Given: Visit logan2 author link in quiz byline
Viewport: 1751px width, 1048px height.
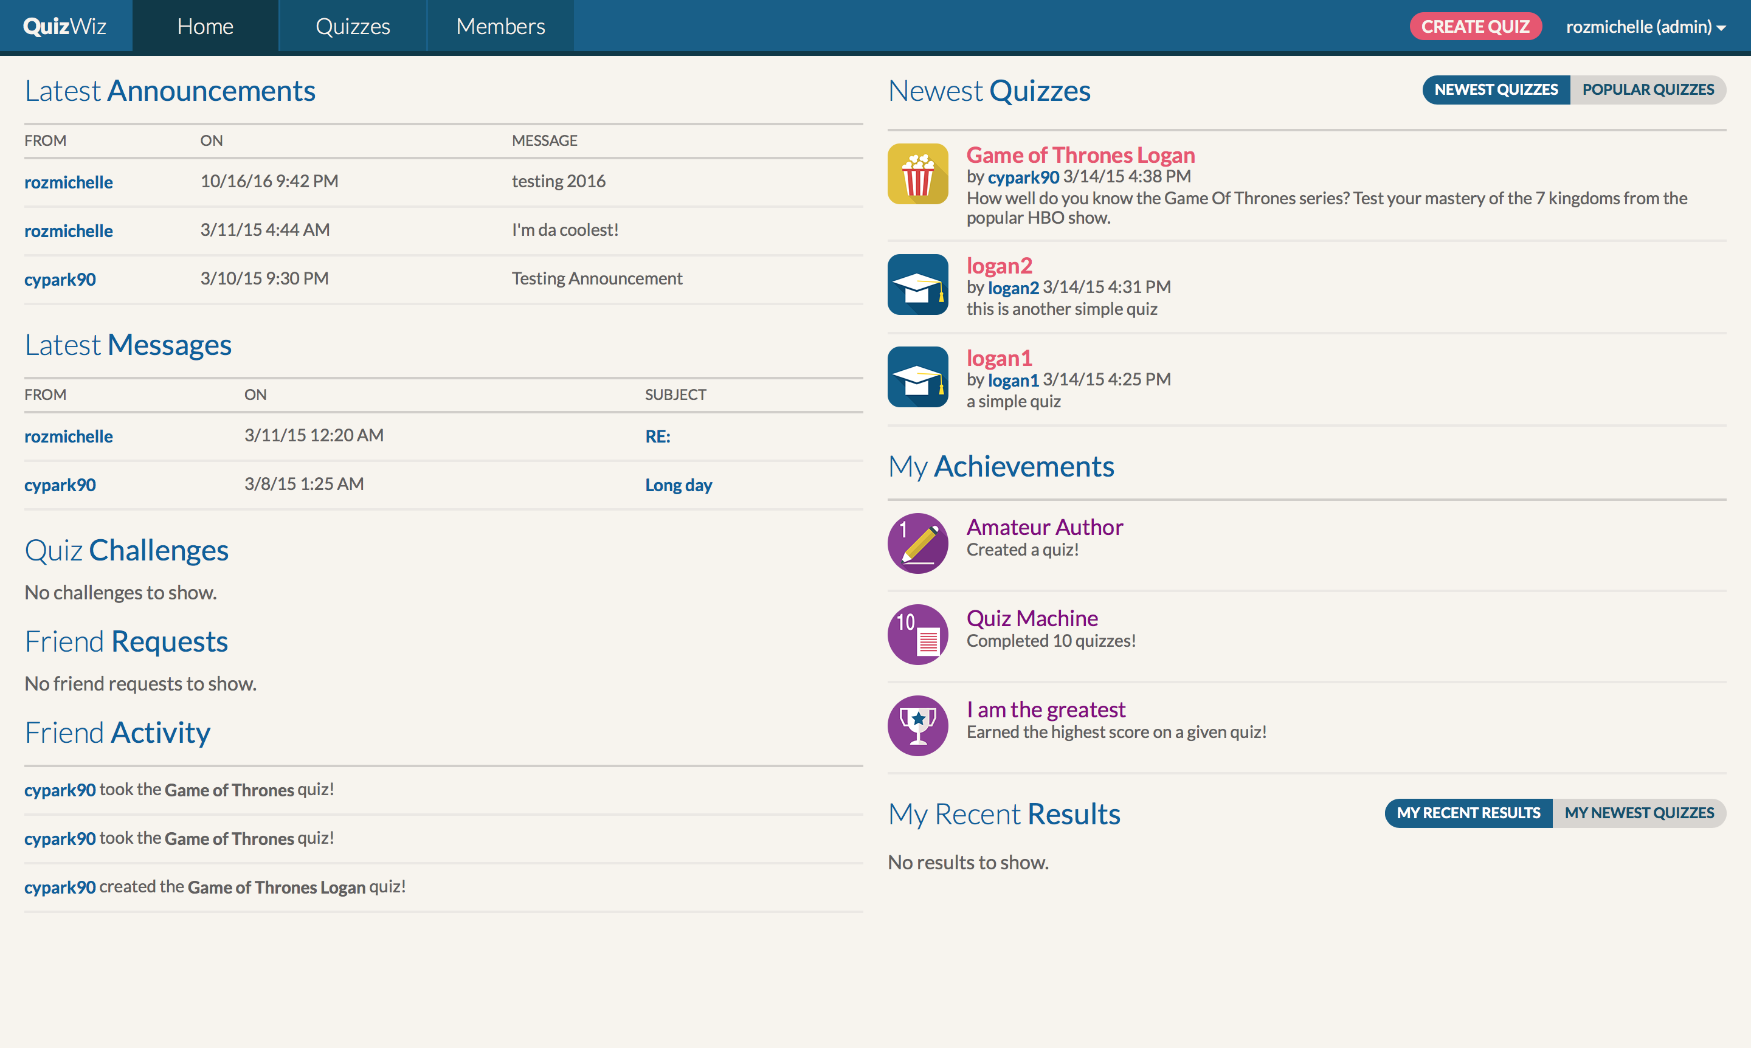Looking at the screenshot, I should 1013,288.
